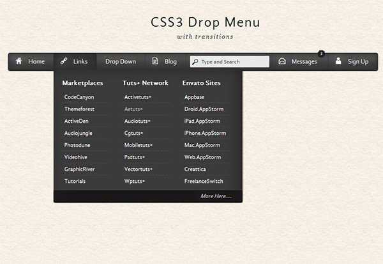This screenshot has height=264, width=383.
Task: Visit the Vectortuts+ link
Action: tap(139, 169)
